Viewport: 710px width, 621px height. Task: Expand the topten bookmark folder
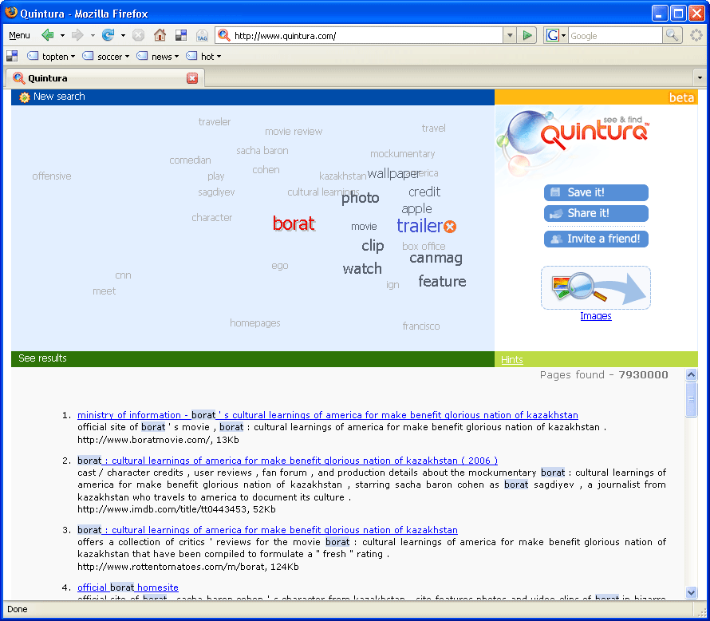coord(51,56)
